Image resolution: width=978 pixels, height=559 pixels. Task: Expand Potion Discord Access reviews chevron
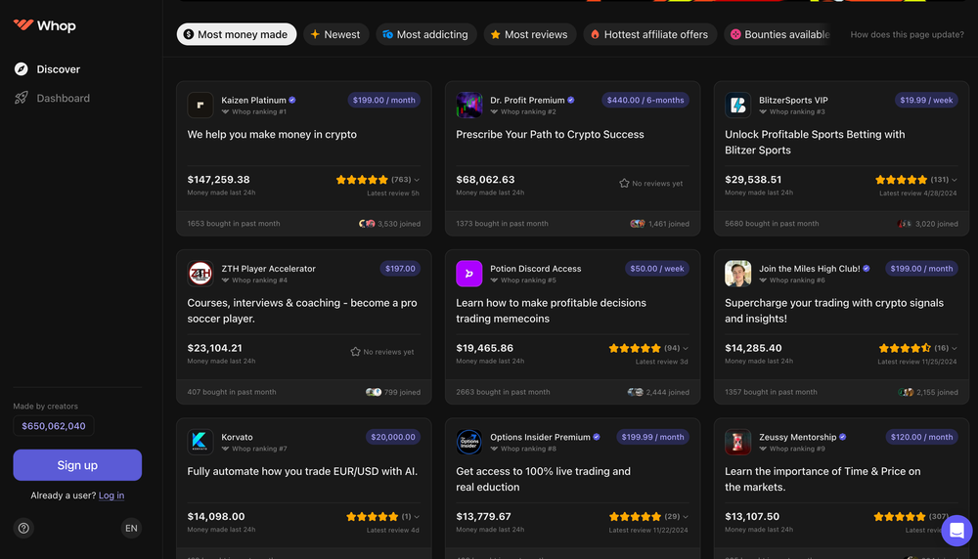tap(686, 348)
